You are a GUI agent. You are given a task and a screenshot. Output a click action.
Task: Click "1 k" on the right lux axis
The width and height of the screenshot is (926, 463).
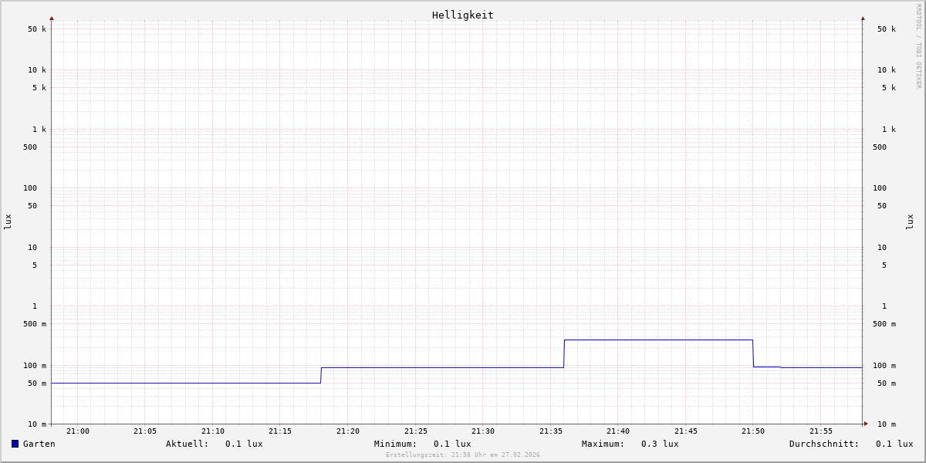click(x=889, y=130)
